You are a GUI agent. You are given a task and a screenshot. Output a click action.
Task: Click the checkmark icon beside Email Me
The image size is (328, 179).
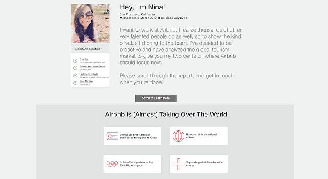click(75, 61)
